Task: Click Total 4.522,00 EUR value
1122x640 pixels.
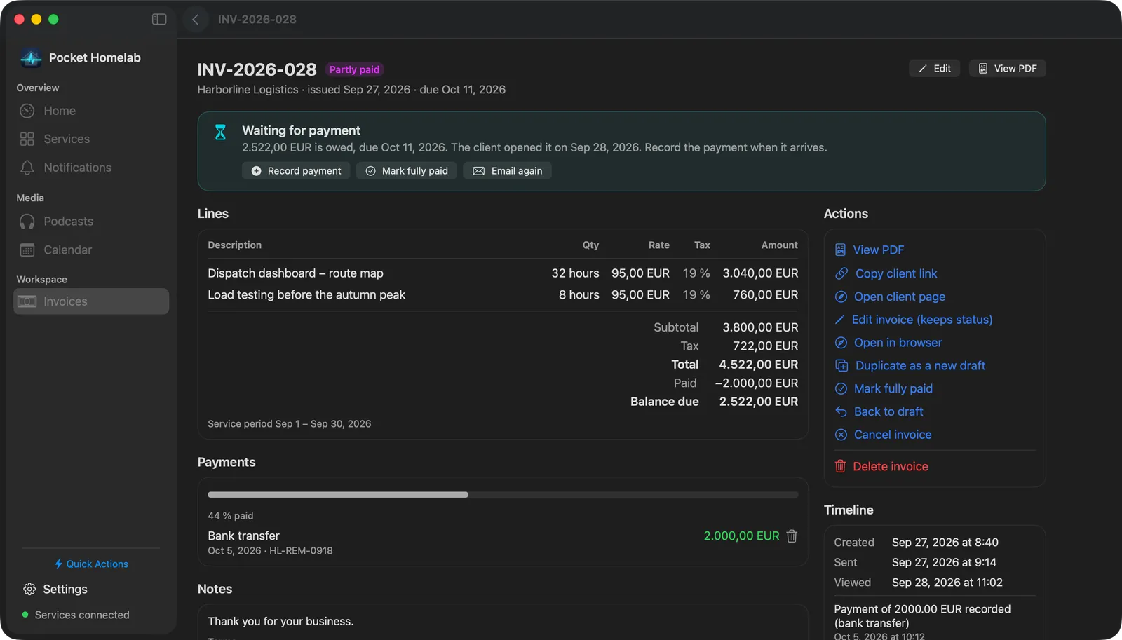Action: click(759, 365)
